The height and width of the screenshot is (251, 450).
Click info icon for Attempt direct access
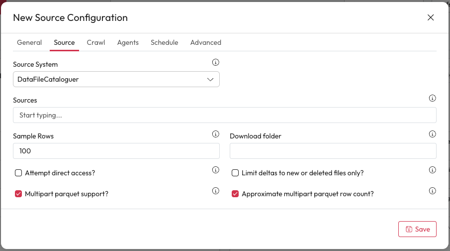coord(216,170)
